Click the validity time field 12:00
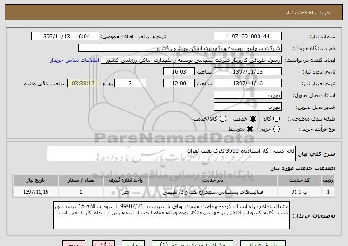This screenshot has height=246, width=348. [x=179, y=84]
